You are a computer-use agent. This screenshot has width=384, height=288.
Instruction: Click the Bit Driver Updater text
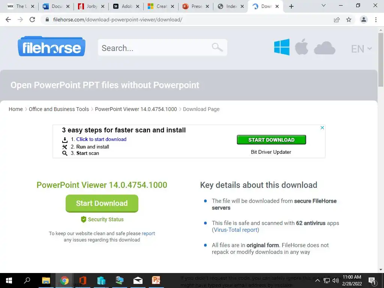click(x=271, y=152)
